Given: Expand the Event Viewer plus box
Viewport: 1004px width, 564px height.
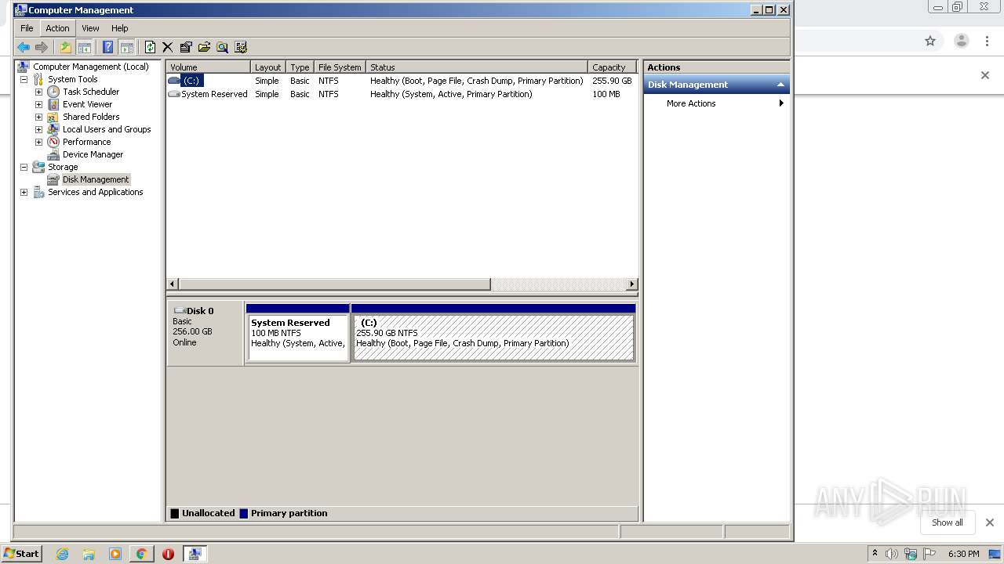Looking at the screenshot, I should [38, 104].
